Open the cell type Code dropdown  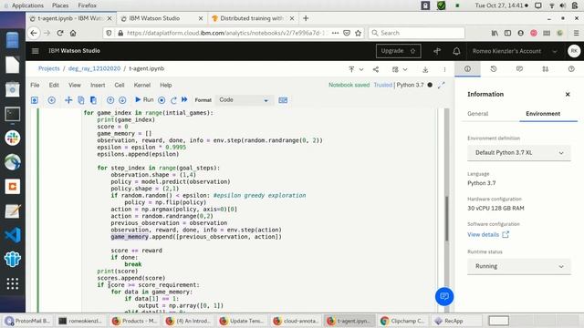244,100
